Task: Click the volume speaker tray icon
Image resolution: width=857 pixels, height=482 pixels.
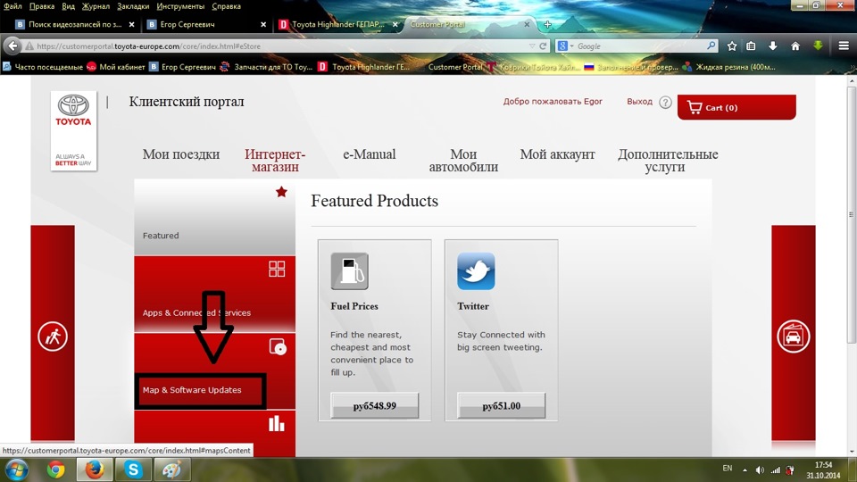Action: (760, 470)
